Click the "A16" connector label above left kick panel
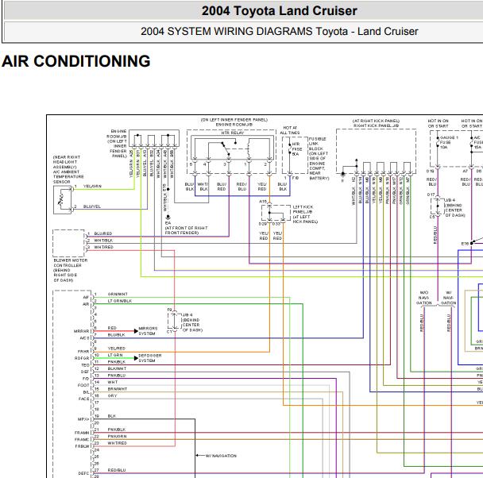The width and height of the screenshot is (483, 478). (263, 202)
